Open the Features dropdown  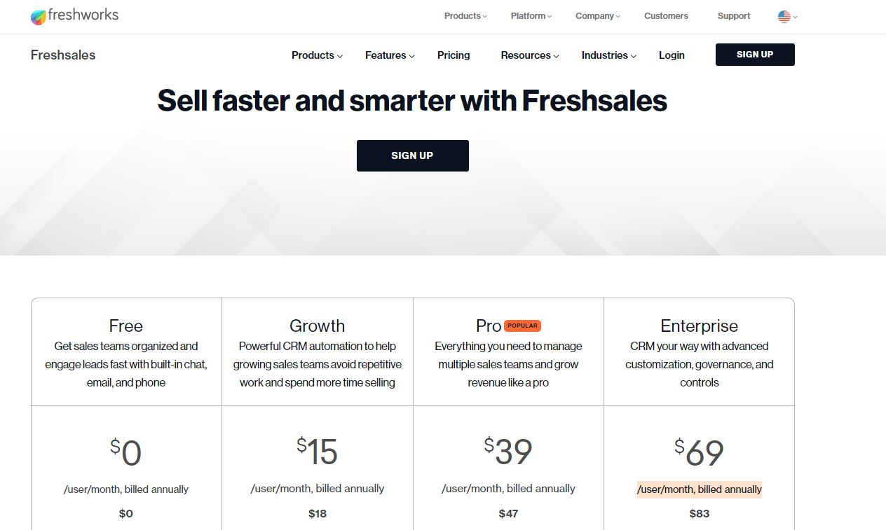pos(390,55)
